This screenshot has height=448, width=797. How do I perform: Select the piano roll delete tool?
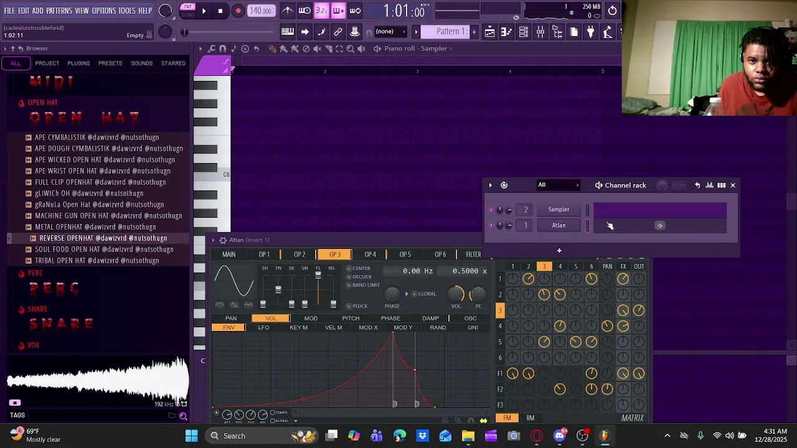click(x=306, y=49)
